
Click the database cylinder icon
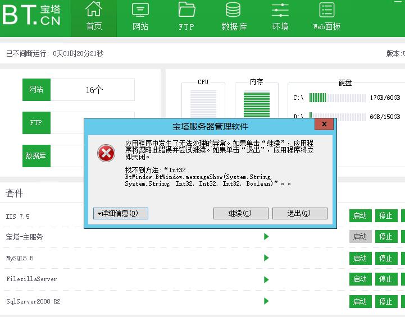click(233, 10)
